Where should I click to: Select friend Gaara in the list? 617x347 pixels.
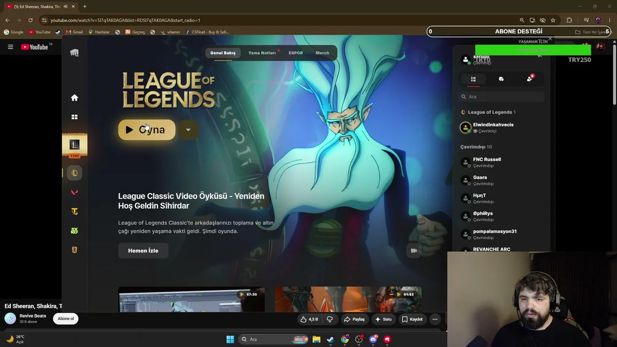(501, 180)
